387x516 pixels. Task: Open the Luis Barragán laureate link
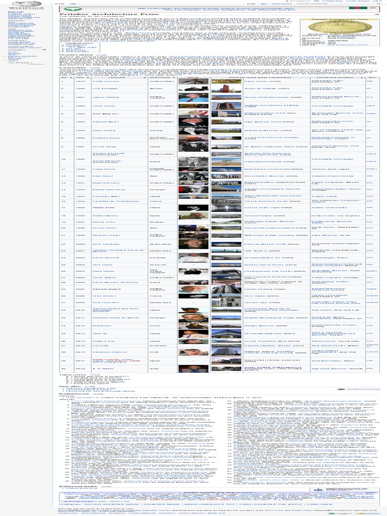point(105,89)
